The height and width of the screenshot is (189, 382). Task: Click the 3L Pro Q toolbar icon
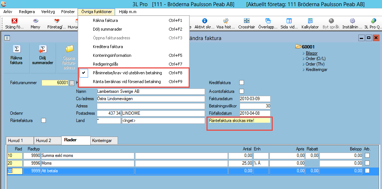373,21
